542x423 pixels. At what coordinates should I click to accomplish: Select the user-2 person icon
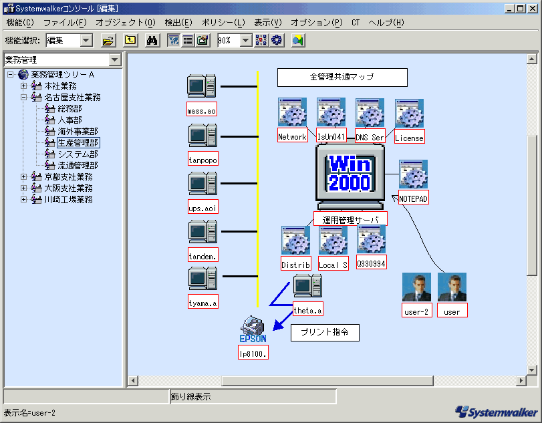coord(417,287)
